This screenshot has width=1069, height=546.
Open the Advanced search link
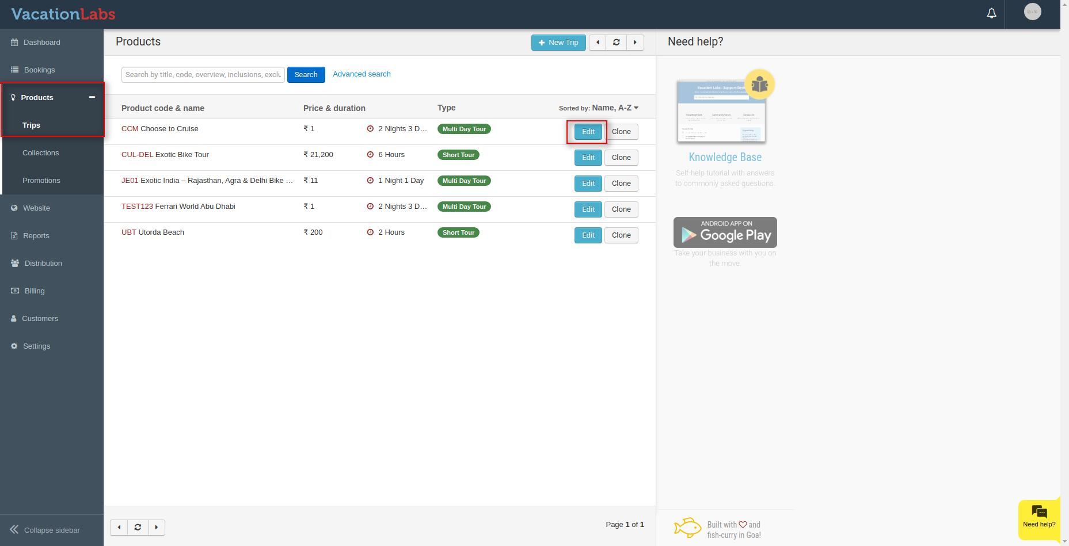(362, 74)
